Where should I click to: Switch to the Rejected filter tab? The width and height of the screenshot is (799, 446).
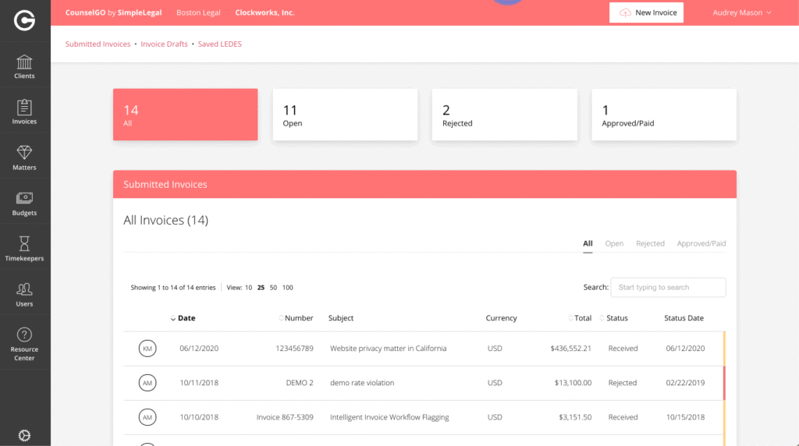650,244
